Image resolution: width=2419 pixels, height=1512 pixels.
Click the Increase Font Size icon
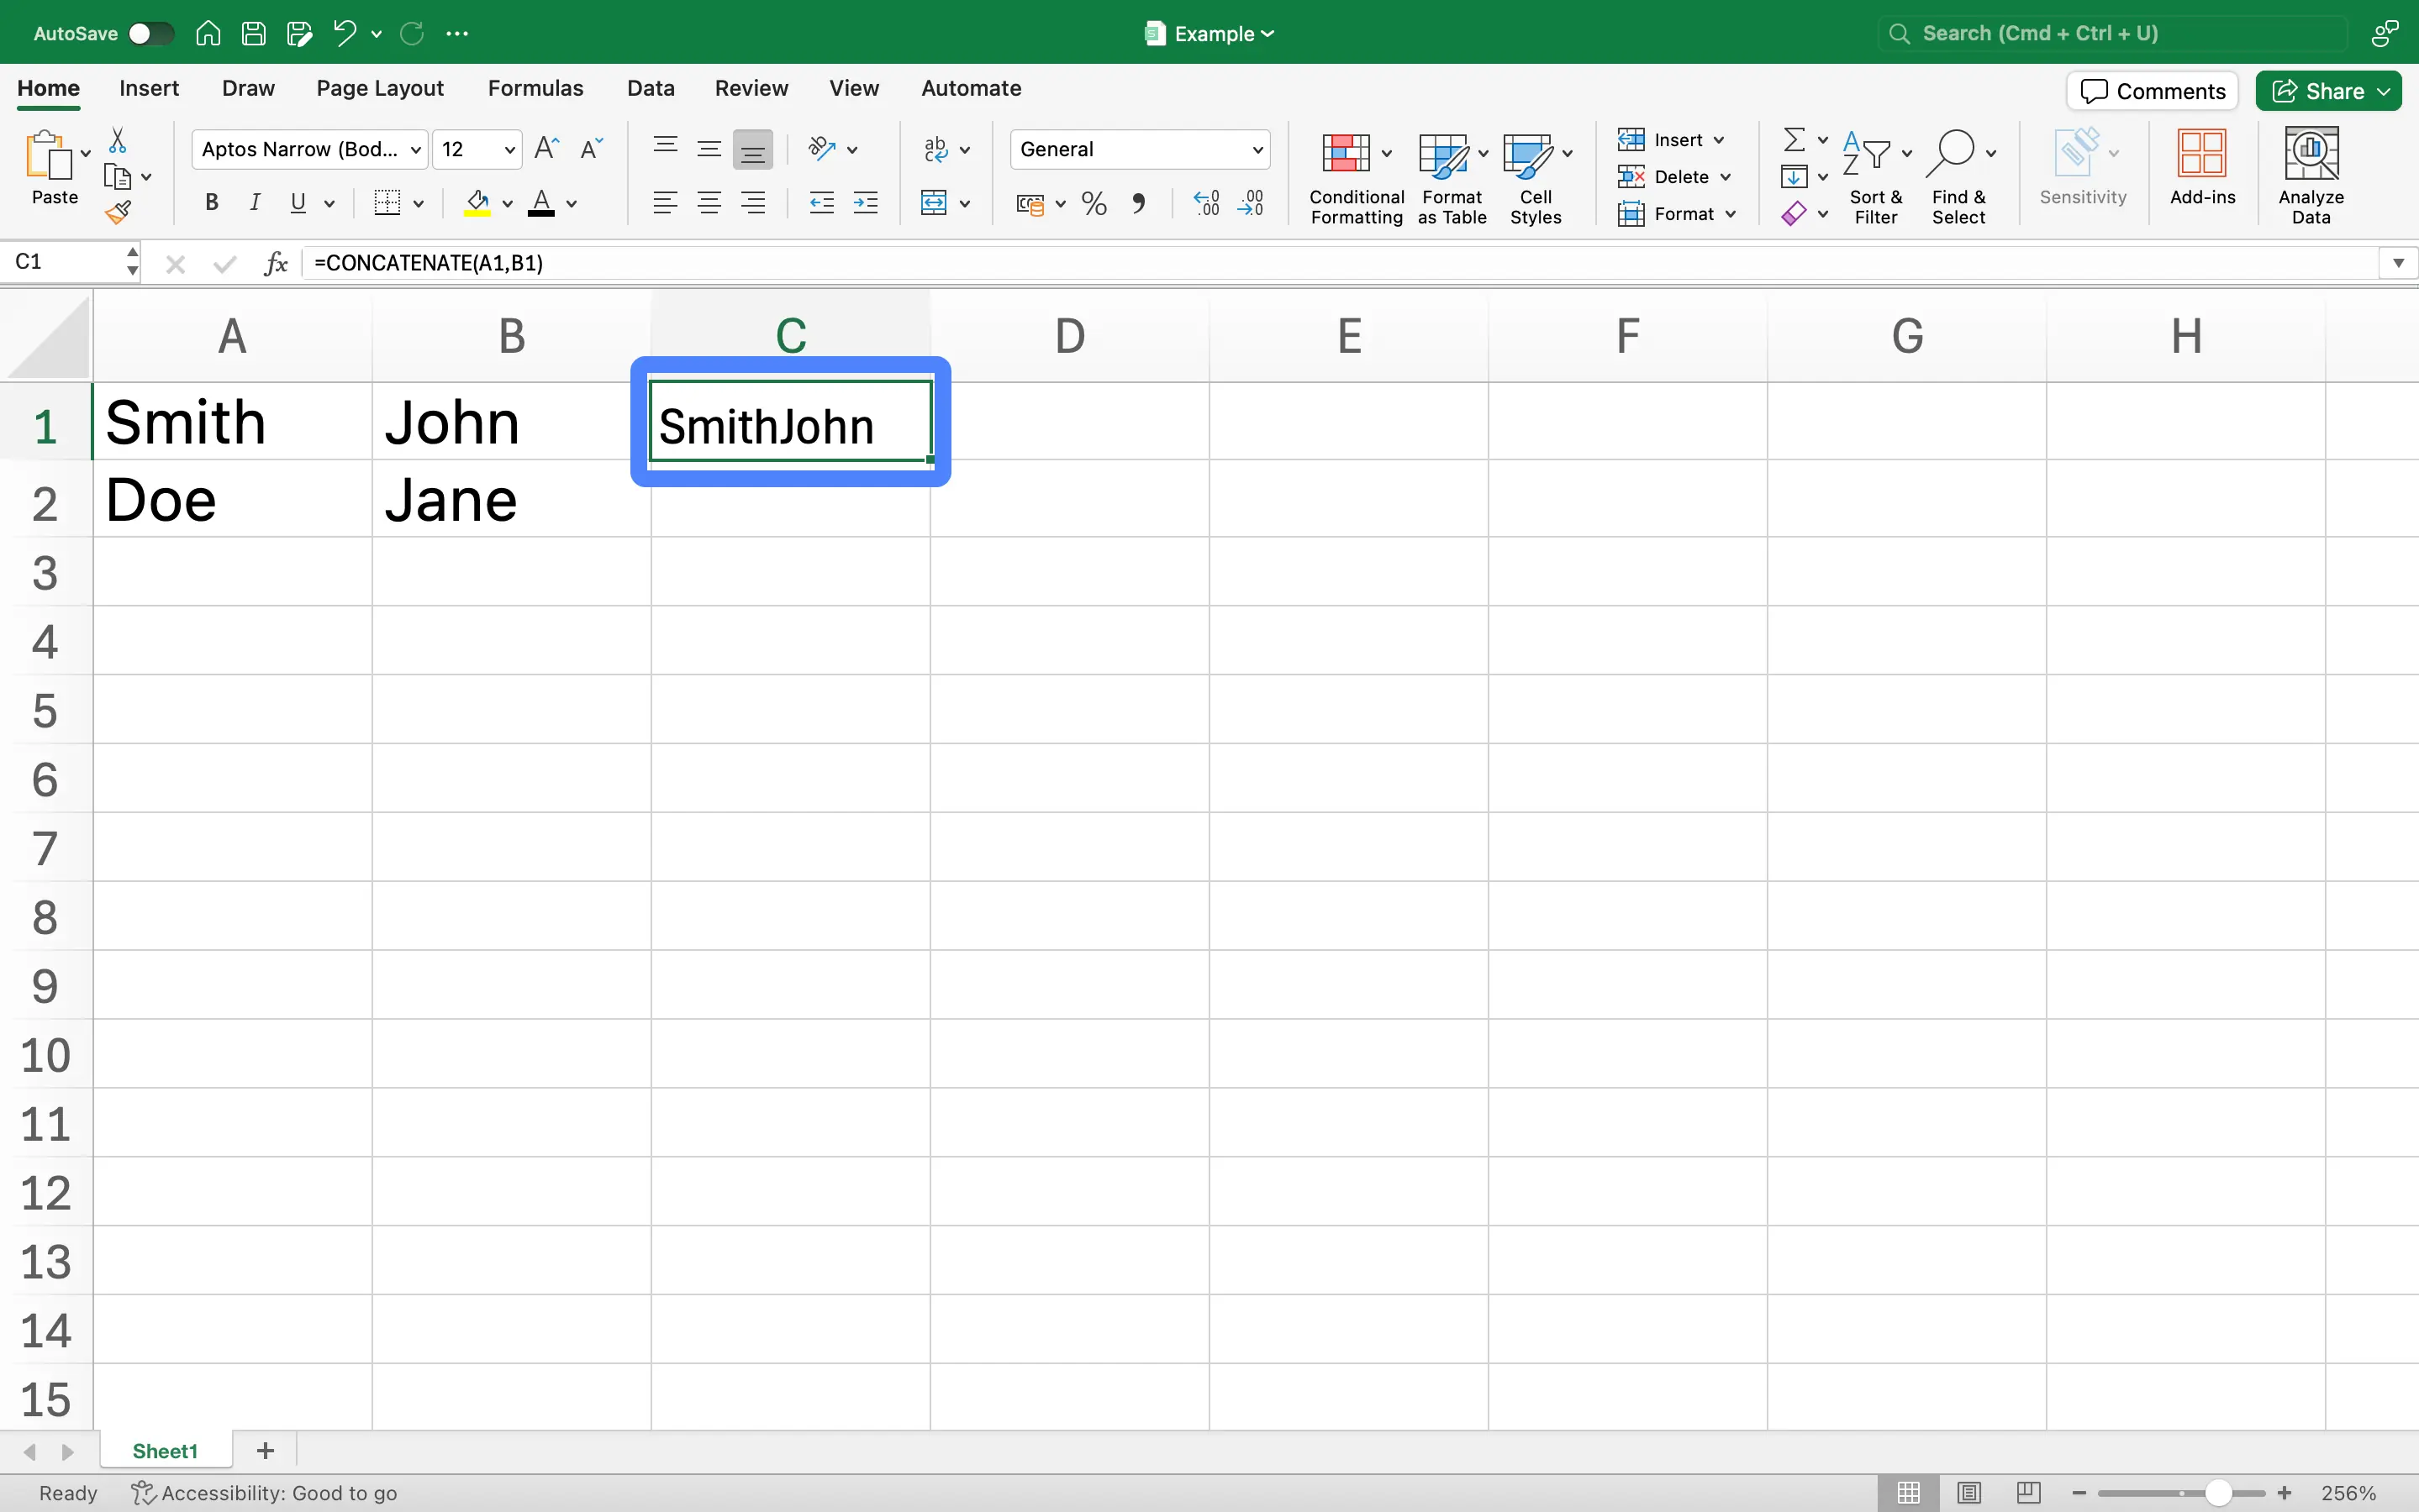coord(546,149)
